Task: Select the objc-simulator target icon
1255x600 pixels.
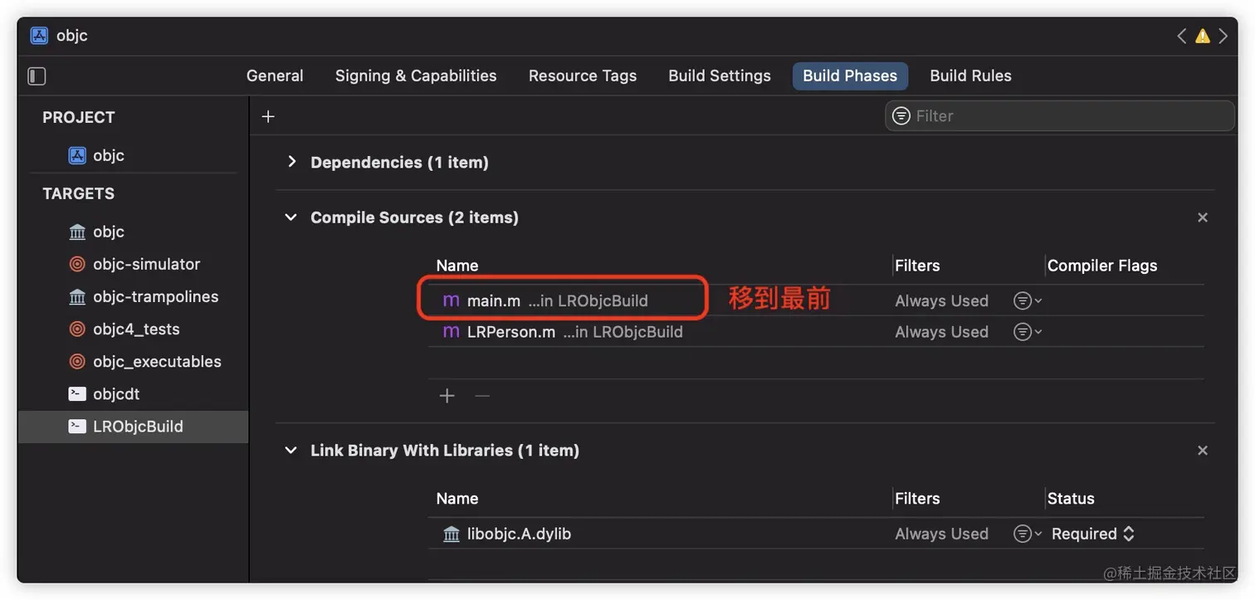Action: tap(76, 264)
